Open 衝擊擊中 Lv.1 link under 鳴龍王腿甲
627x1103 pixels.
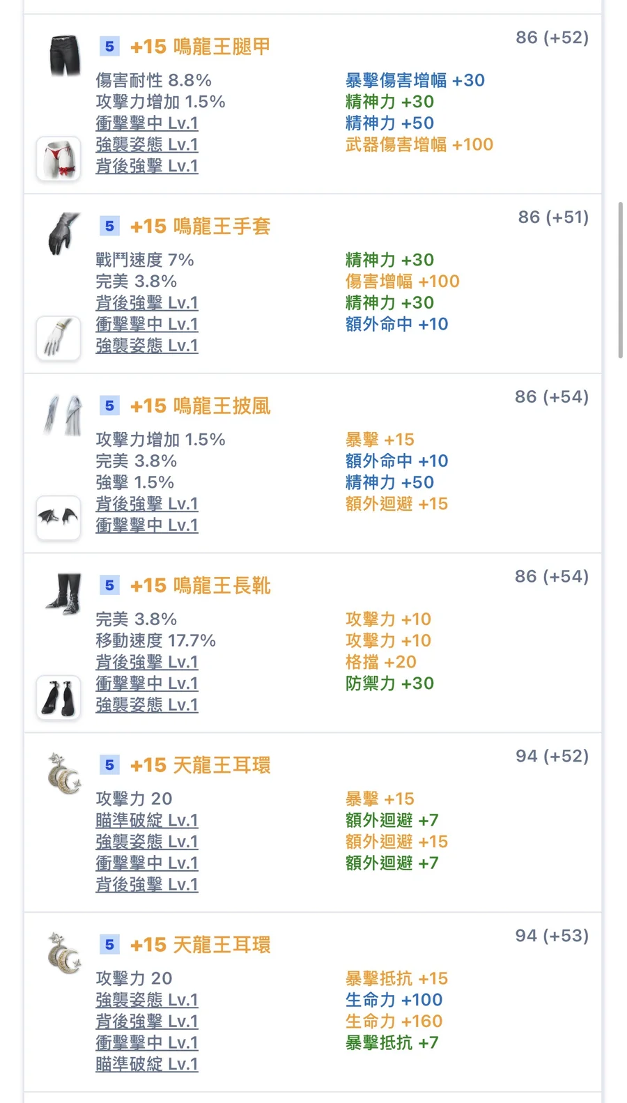[147, 123]
